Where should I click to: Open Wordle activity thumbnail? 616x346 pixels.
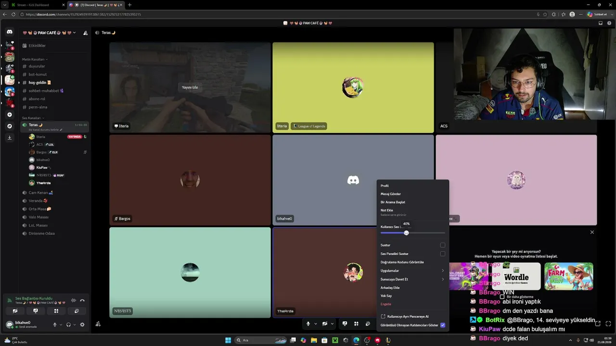(x=516, y=276)
